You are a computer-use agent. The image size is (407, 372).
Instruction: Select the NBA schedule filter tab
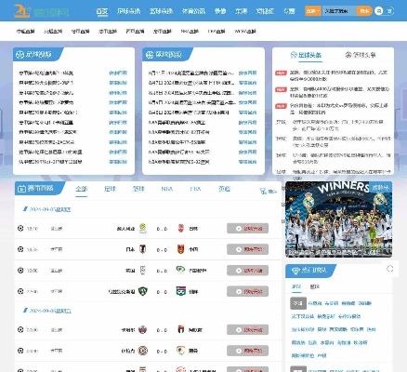(x=167, y=189)
